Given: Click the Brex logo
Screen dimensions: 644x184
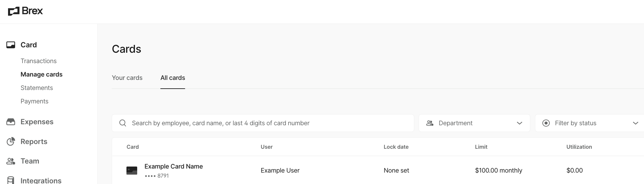Looking at the screenshot, I should pyautogui.click(x=25, y=11).
